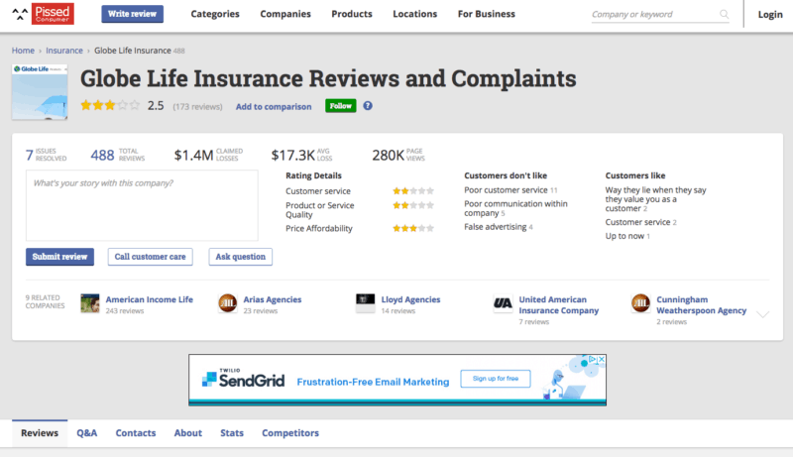Click the Cunningham Weatherspoon Agency logo
This screenshot has width=793, height=457.
click(x=640, y=303)
